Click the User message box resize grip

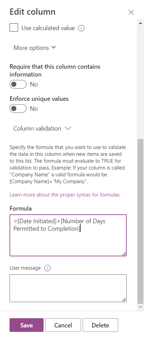point(124,300)
